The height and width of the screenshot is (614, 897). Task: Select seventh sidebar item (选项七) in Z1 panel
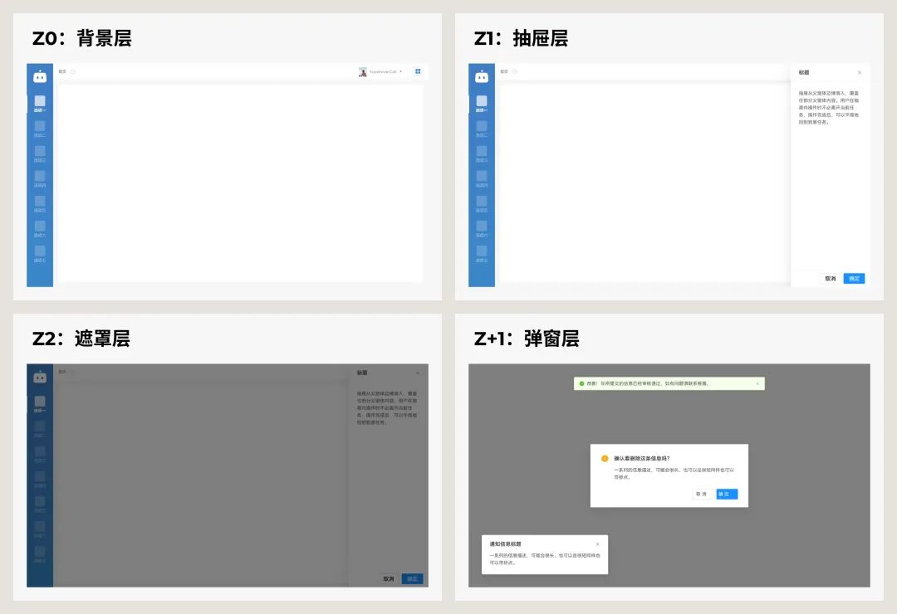(482, 254)
